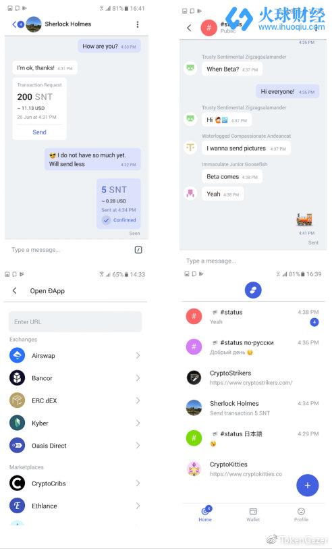The image size is (332, 549).
Task: Tap the slash command icon in message bar
Action: point(138,250)
